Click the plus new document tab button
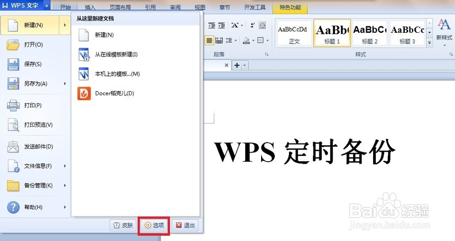 (237, 66)
